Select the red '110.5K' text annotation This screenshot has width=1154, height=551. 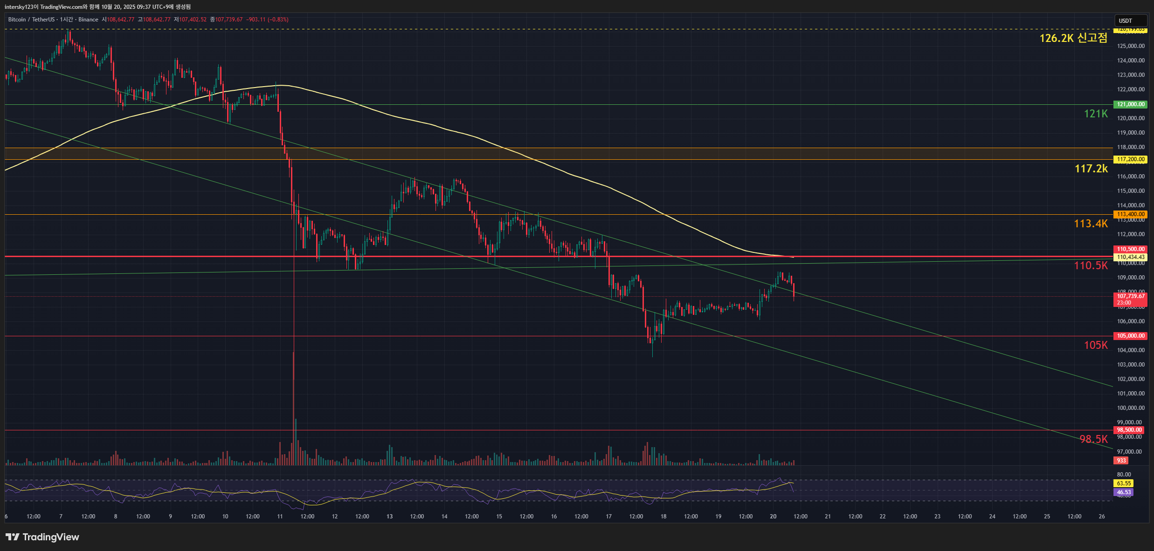pos(1091,265)
